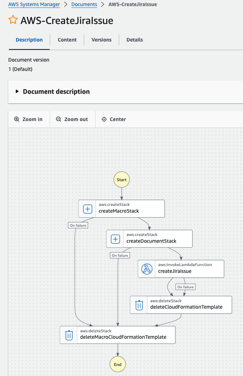The height and width of the screenshot is (376, 243).
Task: Select the createJiraIssue step name
Action: [175, 271]
